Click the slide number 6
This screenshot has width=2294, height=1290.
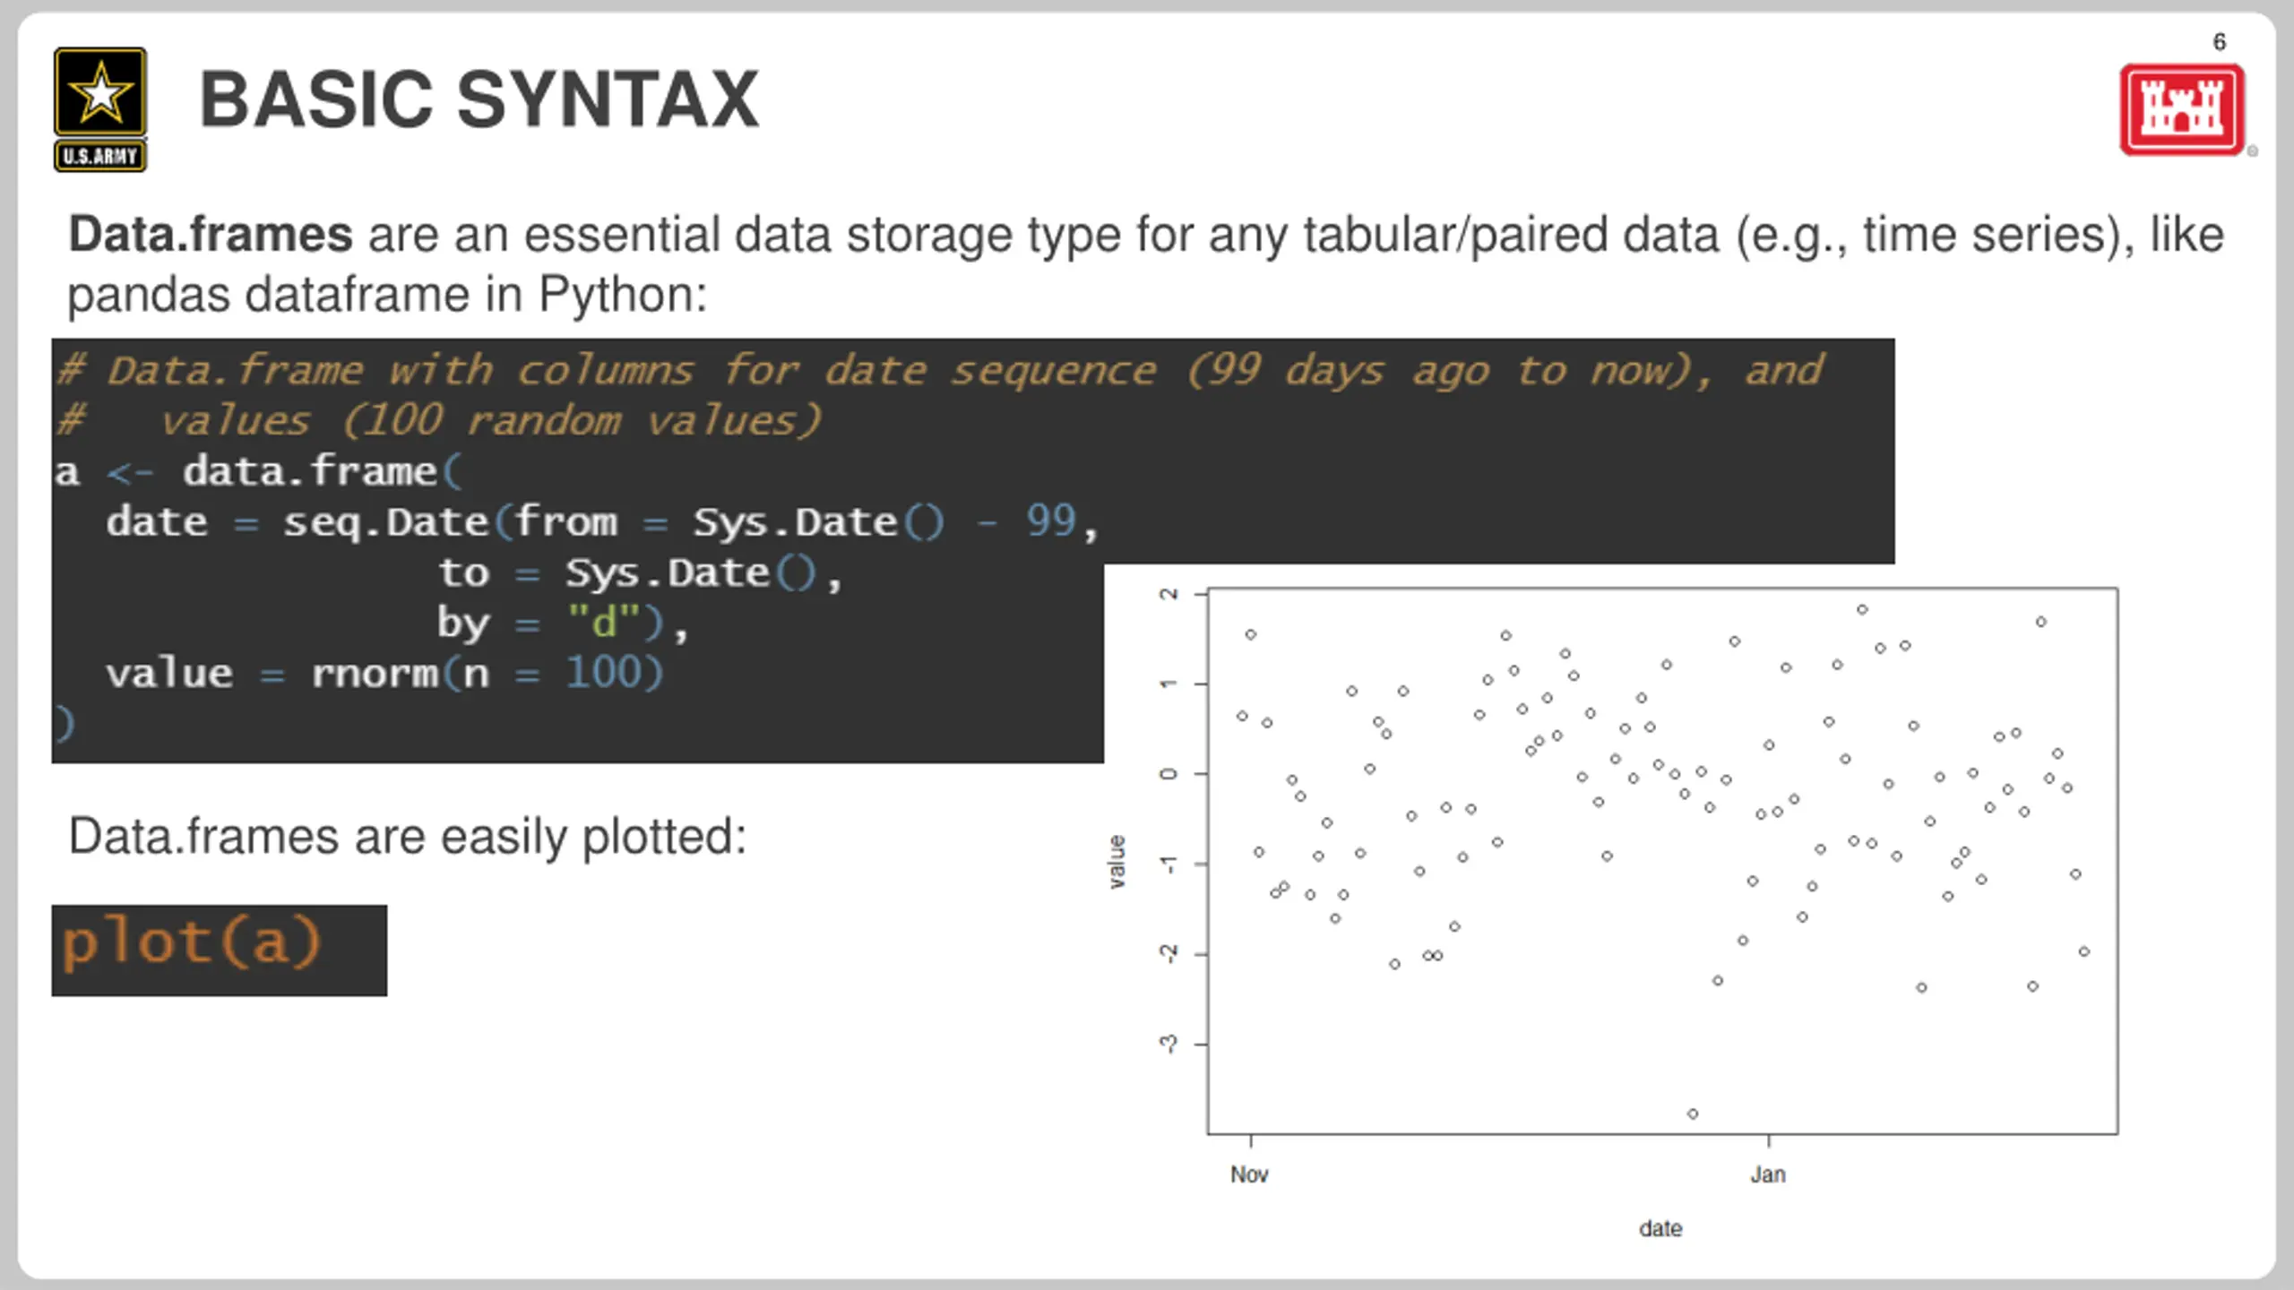(2220, 42)
